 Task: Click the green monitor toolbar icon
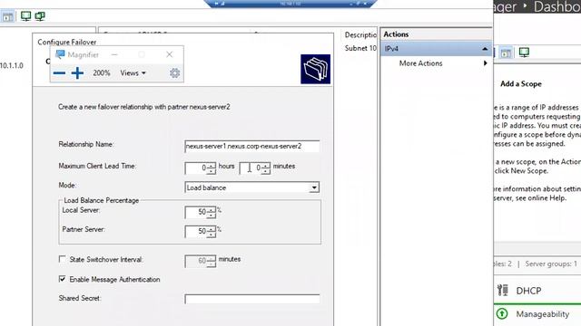(x=25, y=16)
